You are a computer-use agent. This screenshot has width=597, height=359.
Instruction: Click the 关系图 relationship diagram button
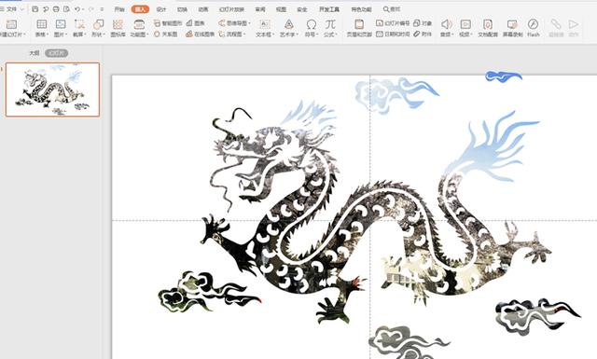pos(166,34)
